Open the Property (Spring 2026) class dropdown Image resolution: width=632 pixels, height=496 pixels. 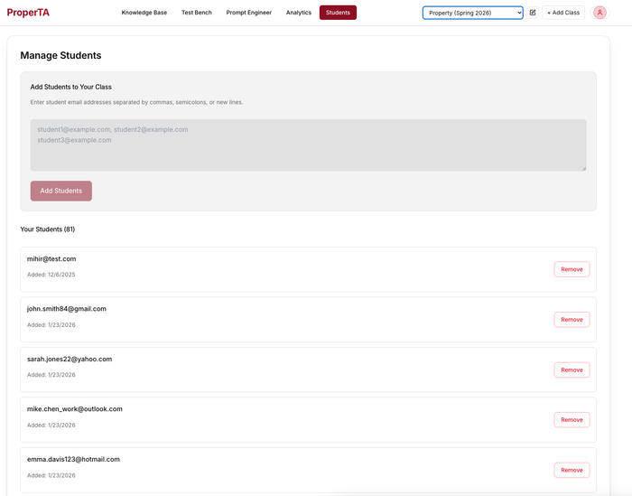click(x=472, y=13)
